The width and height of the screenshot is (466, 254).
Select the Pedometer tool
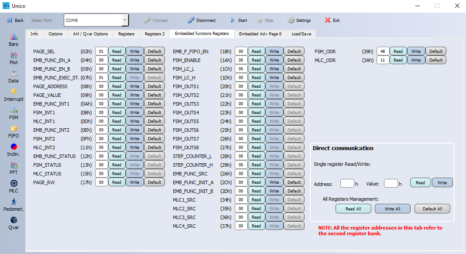click(x=14, y=205)
